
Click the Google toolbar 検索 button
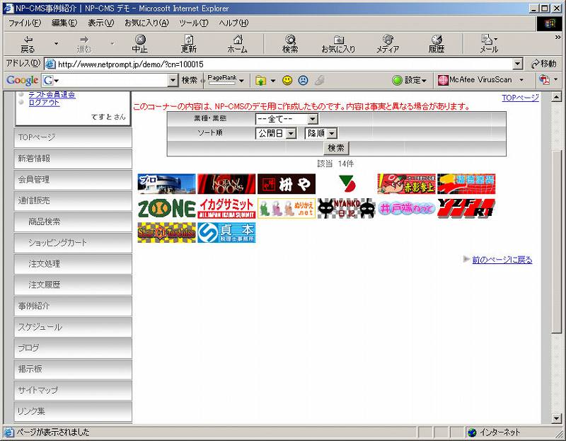[189, 80]
